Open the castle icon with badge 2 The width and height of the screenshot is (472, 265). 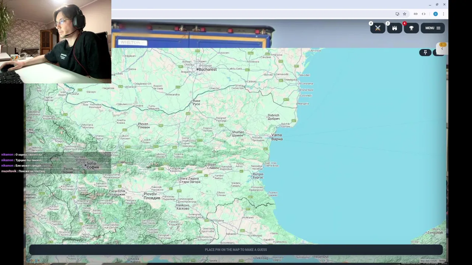coord(395,28)
